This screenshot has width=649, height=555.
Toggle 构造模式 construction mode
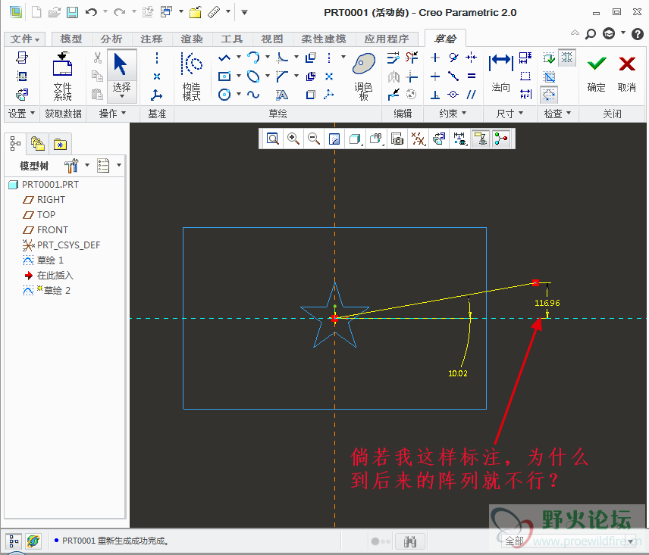pyautogui.click(x=192, y=76)
